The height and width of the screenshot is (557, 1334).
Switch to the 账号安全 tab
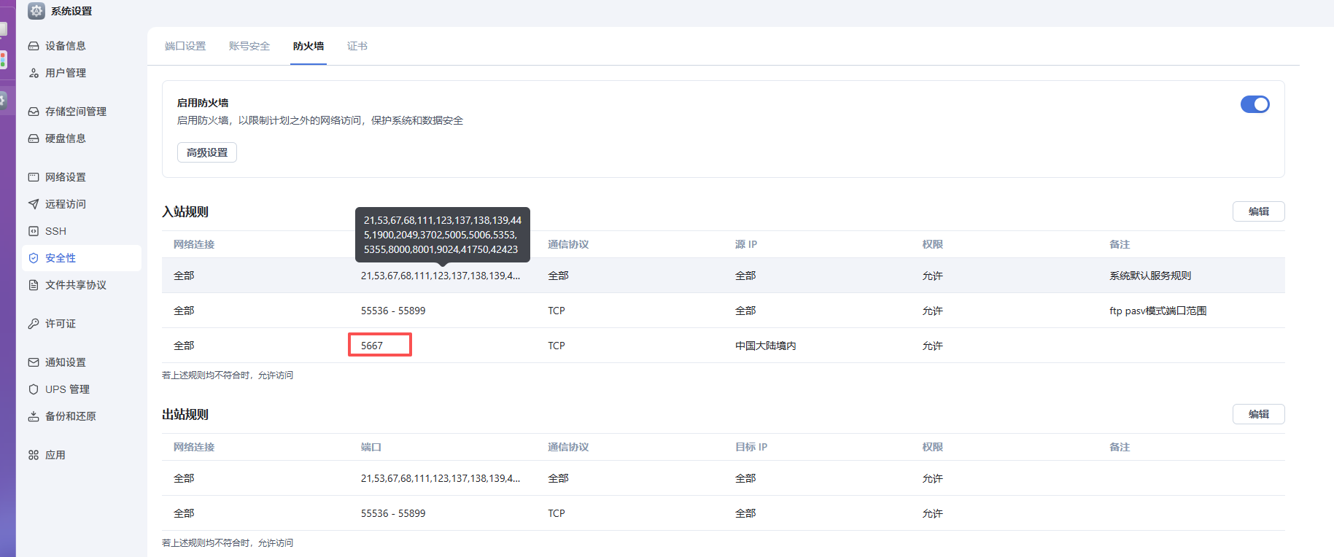click(x=249, y=46)
